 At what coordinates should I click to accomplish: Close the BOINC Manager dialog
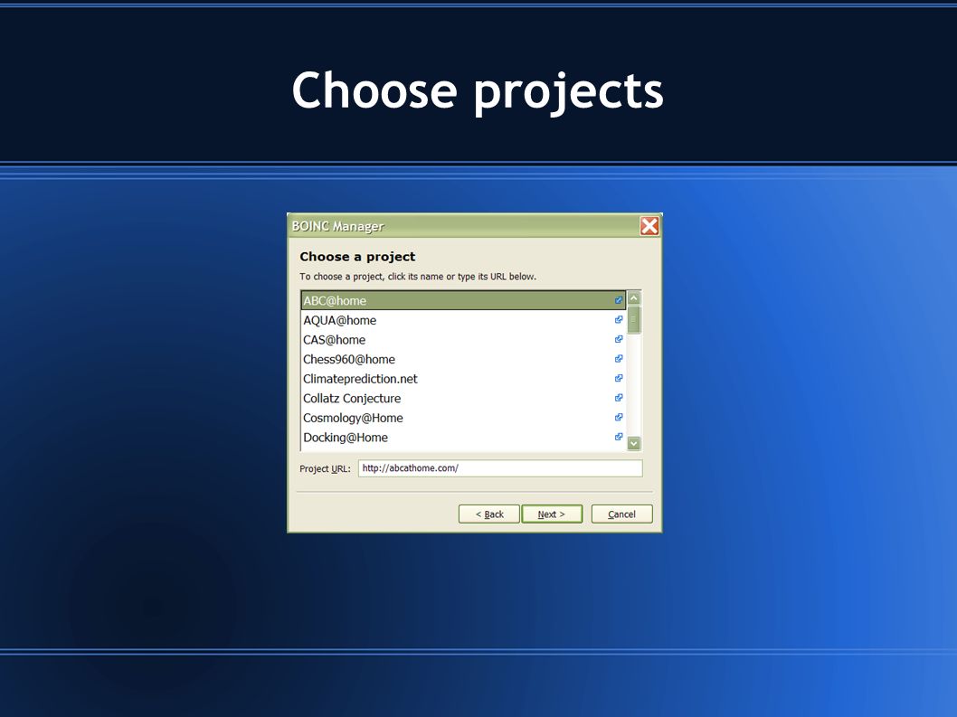click(x=649, y=226)
